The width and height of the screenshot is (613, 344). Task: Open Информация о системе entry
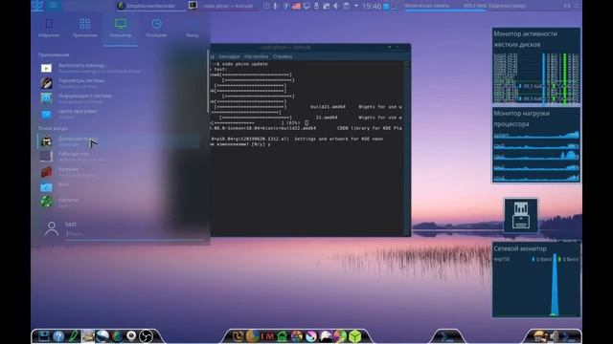tap(119, 98)
